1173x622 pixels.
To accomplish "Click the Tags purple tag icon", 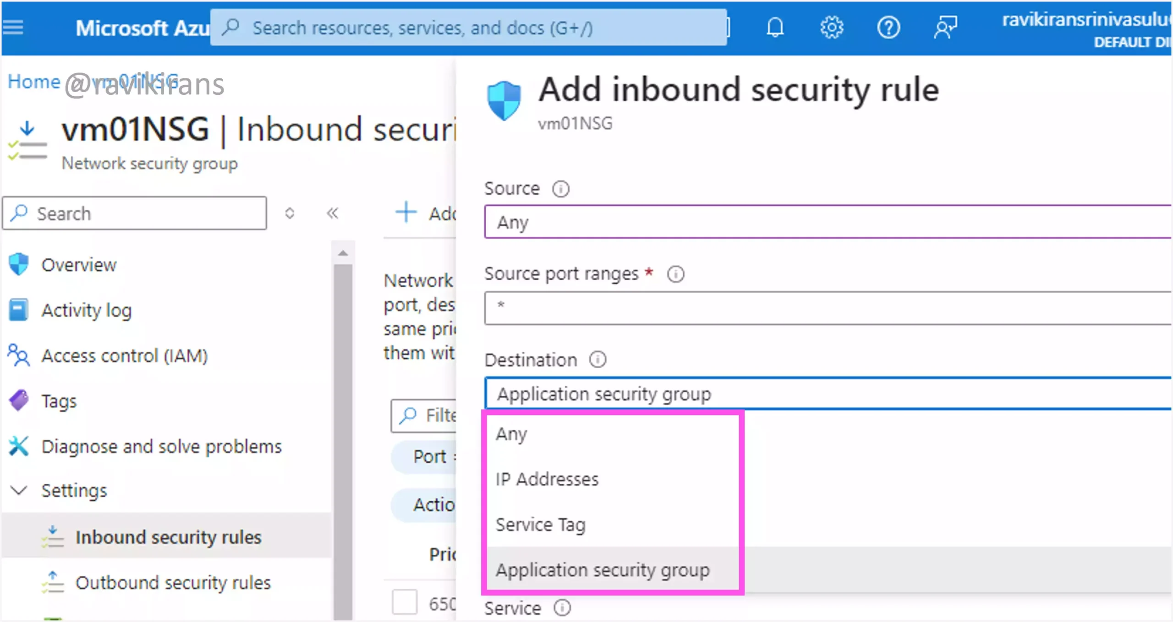I will pyautogui.click(x=19, y=401).
